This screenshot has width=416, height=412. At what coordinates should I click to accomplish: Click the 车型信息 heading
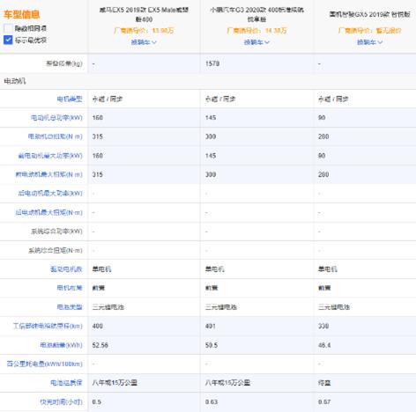(x=22, y=14)
